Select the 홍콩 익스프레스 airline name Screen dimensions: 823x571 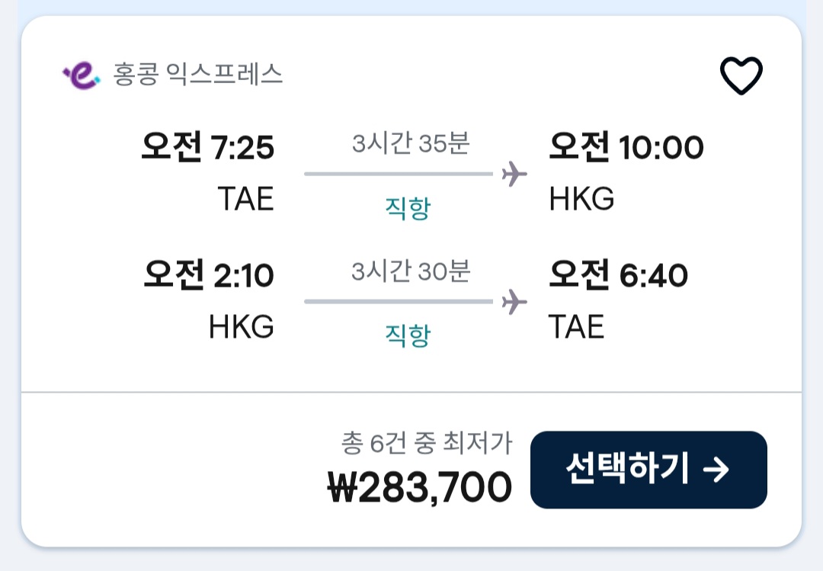(x=198, y=75)
